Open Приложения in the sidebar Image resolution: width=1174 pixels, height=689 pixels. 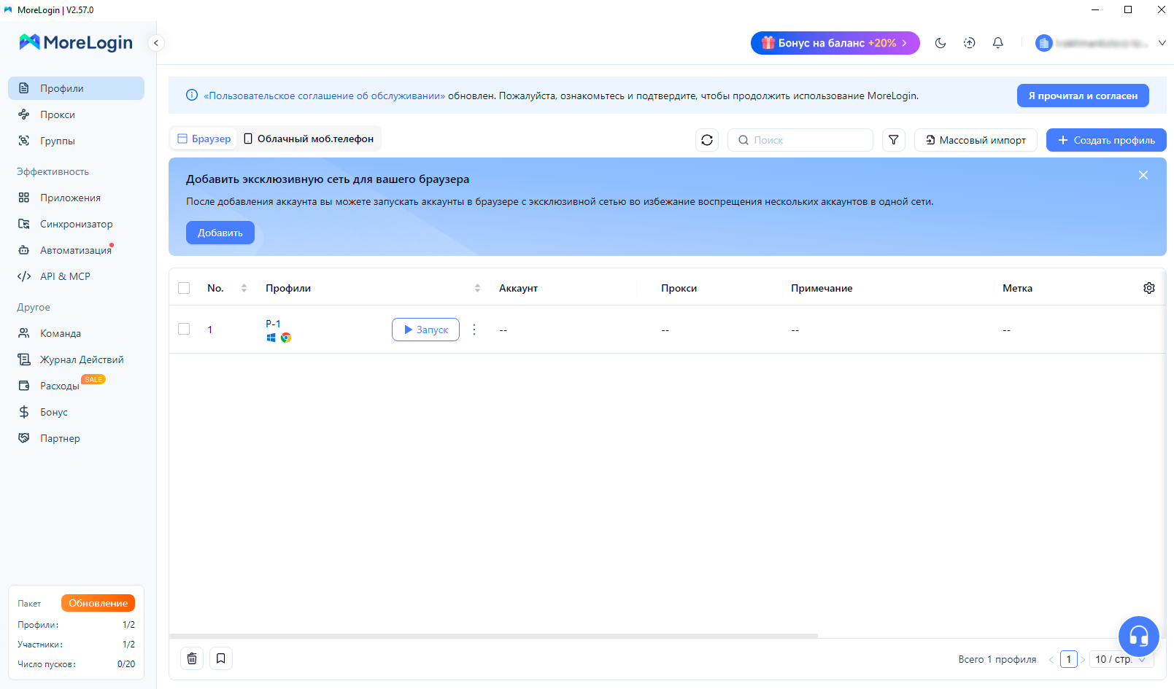tap(76, 198)
